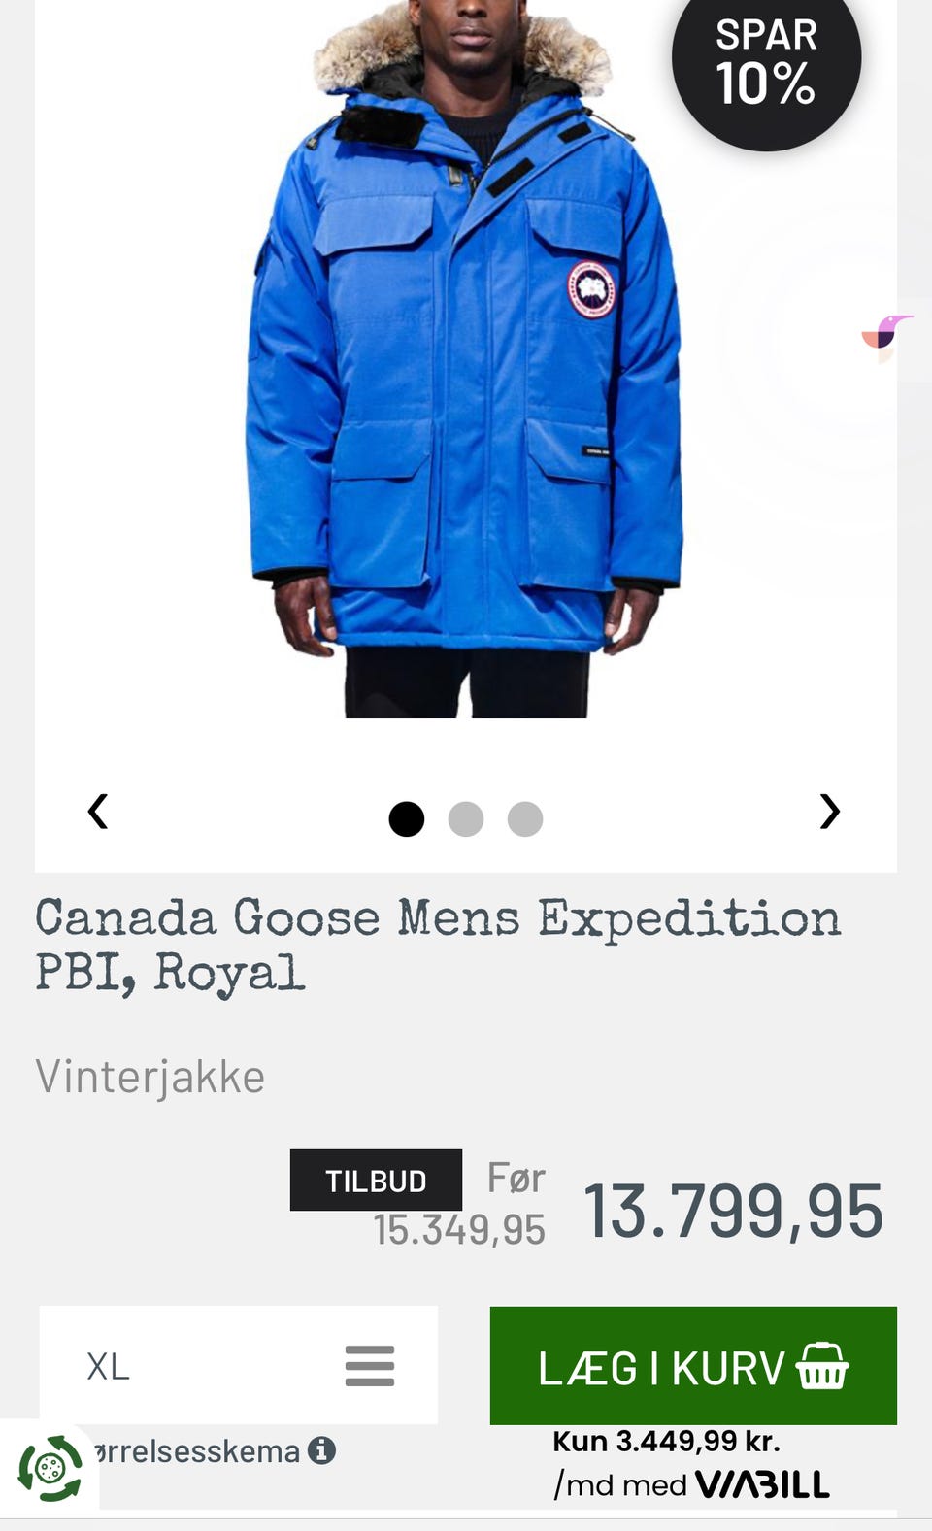Click the TILBUD offer label
This screenshot has width=932, height=1531.
pyautogui.click(x=376, y=1181)
